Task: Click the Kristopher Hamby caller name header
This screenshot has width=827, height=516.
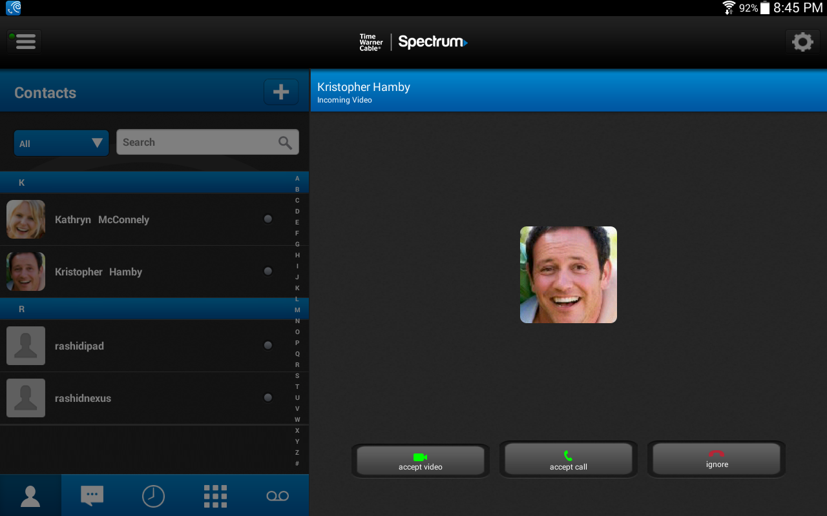Action: tap(364, 87)
